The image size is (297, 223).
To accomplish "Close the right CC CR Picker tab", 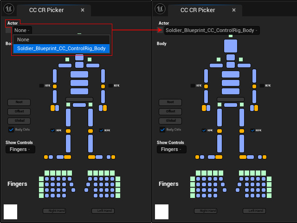I will [234, 10].
